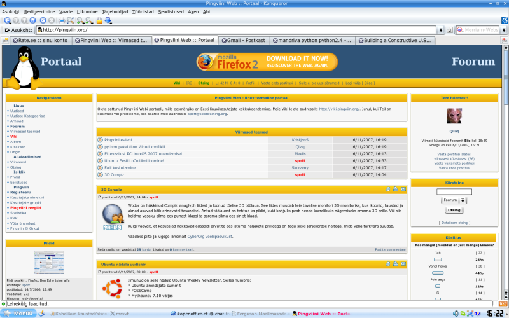Click the volume speaker tray icon
This screenshot has width=509, height=318.
pyautogui.click(x=456, y=314)
